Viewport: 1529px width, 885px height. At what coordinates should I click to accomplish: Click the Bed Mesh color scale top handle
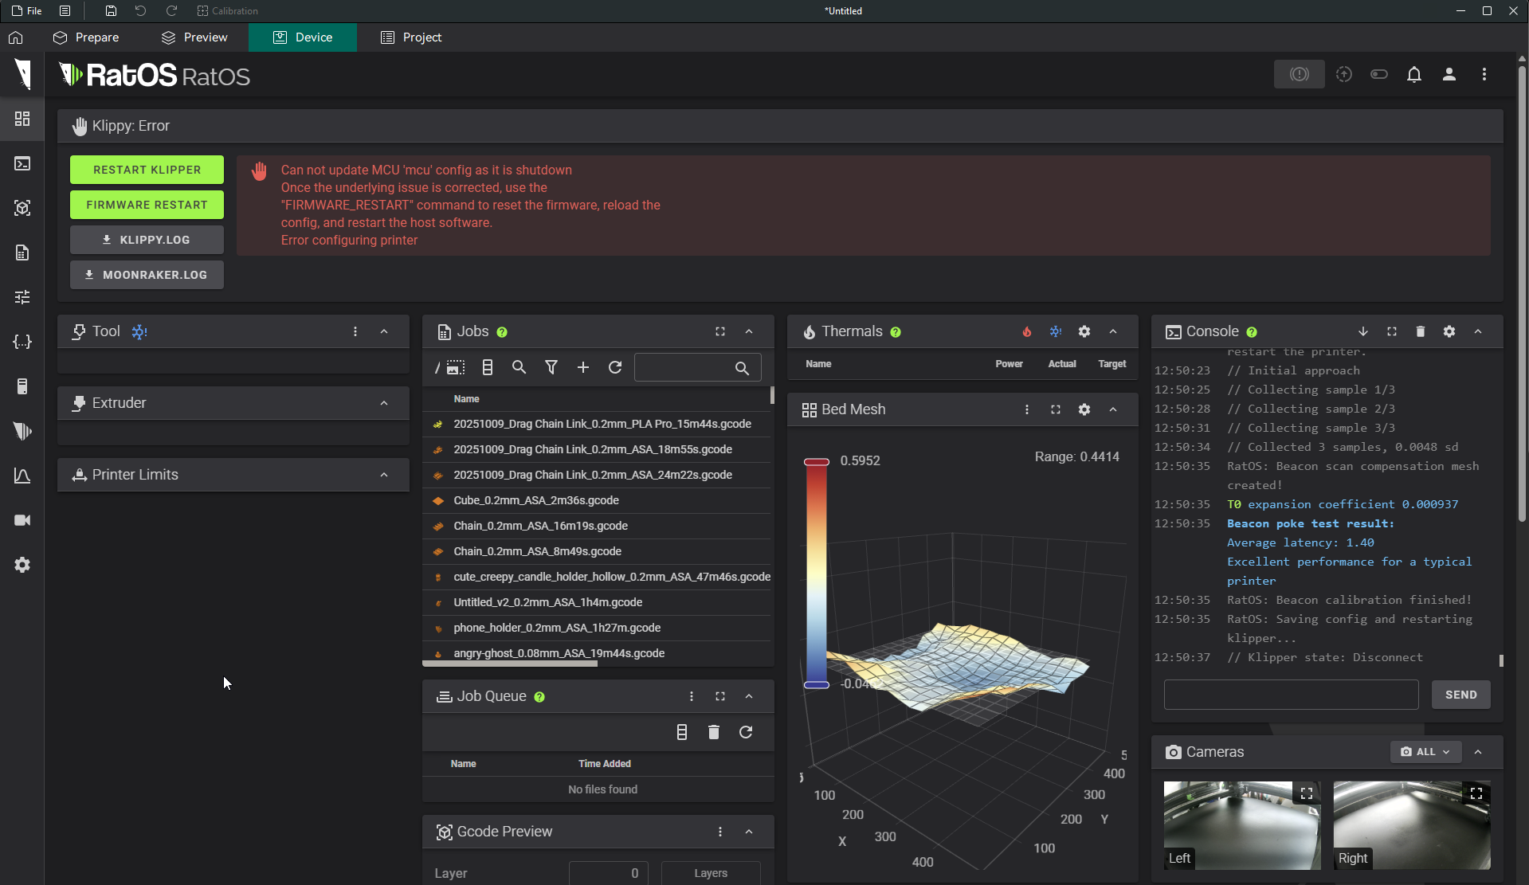coord(816,462)
